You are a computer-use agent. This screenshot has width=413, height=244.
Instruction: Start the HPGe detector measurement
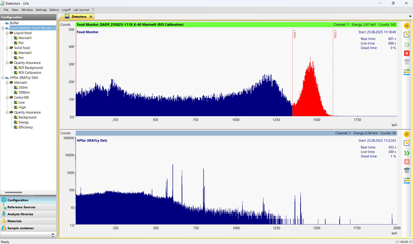pos(407,153)
